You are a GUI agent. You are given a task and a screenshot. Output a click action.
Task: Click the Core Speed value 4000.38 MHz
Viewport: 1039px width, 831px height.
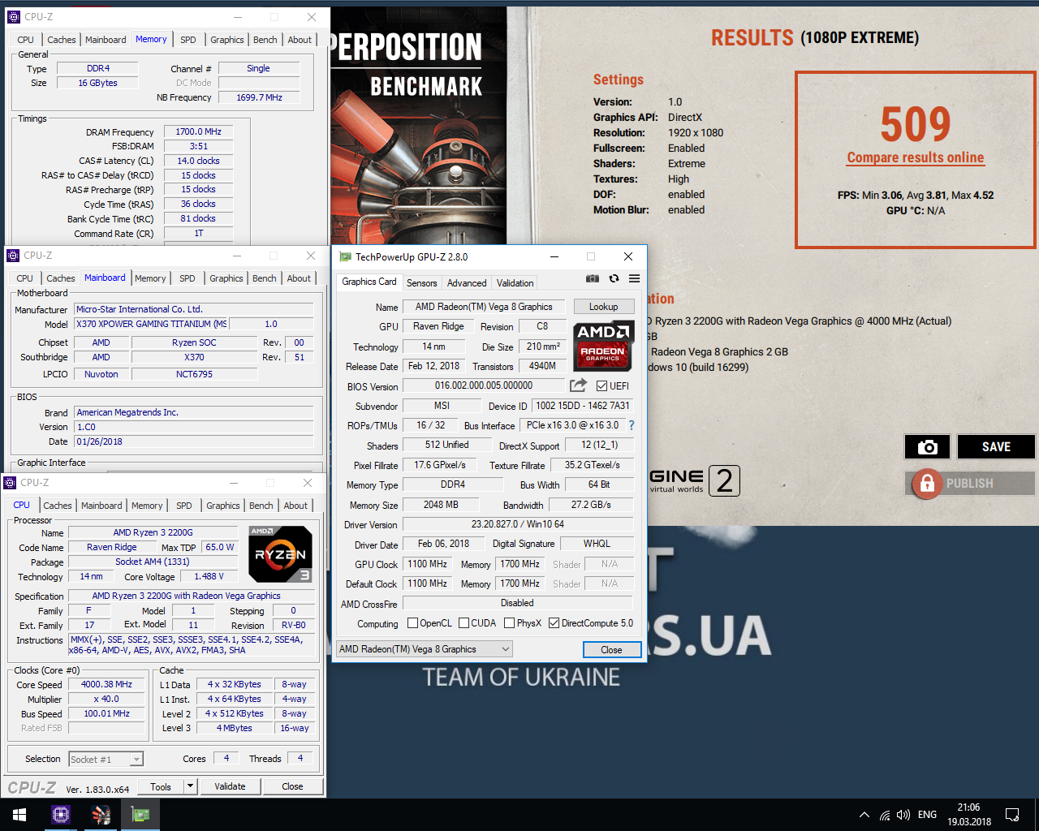pyautogui.click(x=106, y=685)
